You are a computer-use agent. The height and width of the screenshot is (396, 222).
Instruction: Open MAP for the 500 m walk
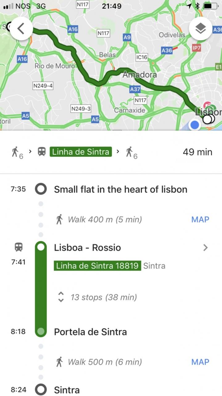click(x=200, y=362)
